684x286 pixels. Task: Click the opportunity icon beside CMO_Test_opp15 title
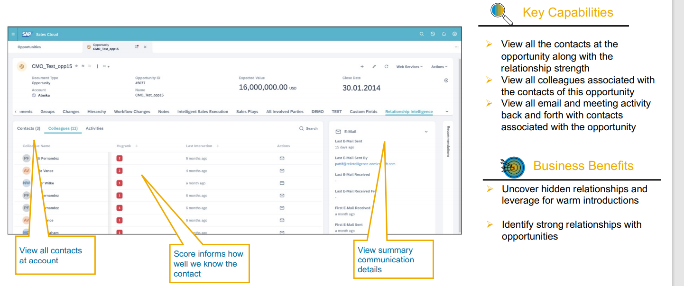tap(21, 66)
